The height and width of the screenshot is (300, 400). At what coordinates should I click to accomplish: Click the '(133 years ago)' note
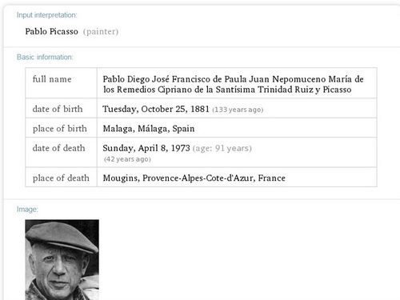[x=238, y=110]
